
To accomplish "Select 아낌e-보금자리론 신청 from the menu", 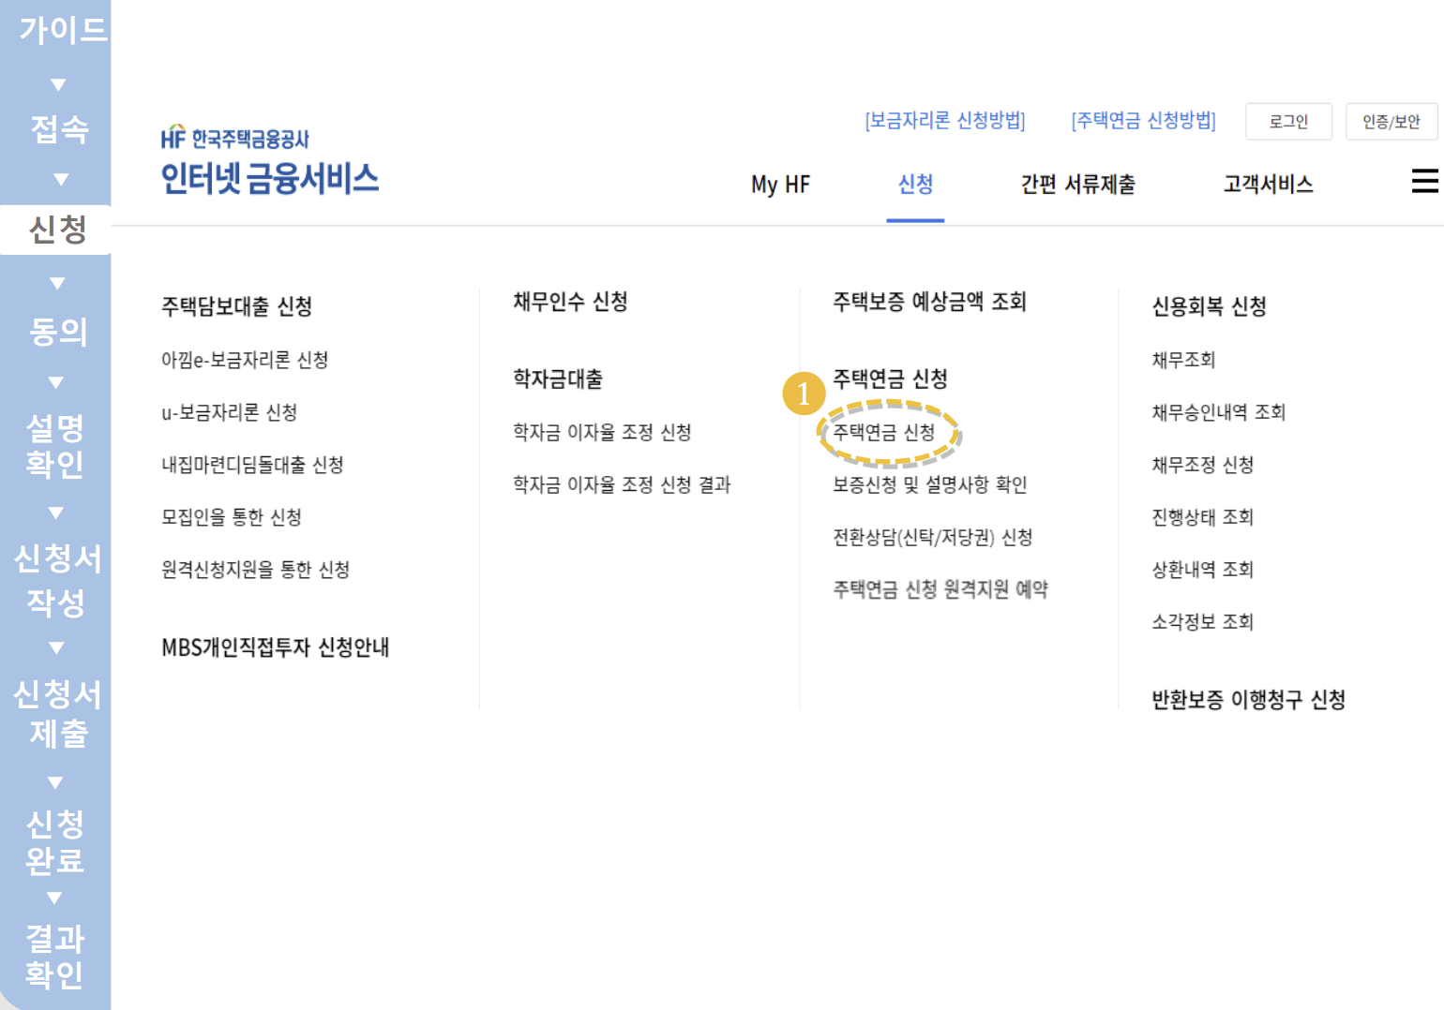I will click(245, 360).
